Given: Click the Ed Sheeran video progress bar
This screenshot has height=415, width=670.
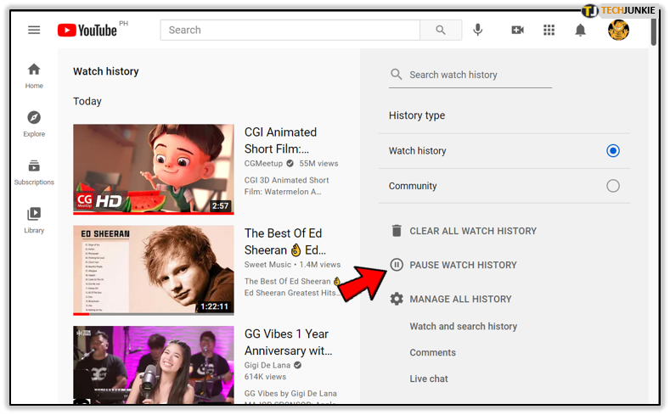Looking at the screenshot, I should coord(154,314).
